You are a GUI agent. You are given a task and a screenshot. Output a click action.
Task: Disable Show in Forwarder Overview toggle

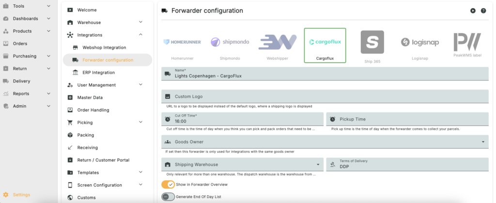[168, 184]
